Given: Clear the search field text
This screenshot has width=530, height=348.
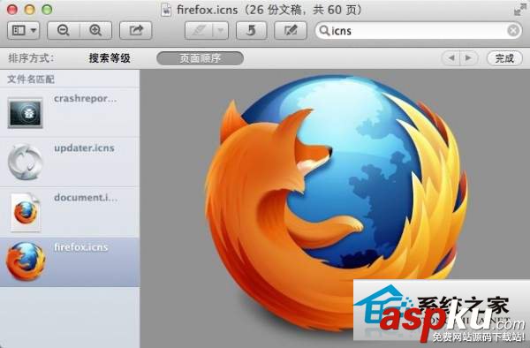Looking at the screenshot, I should (513, 31).
